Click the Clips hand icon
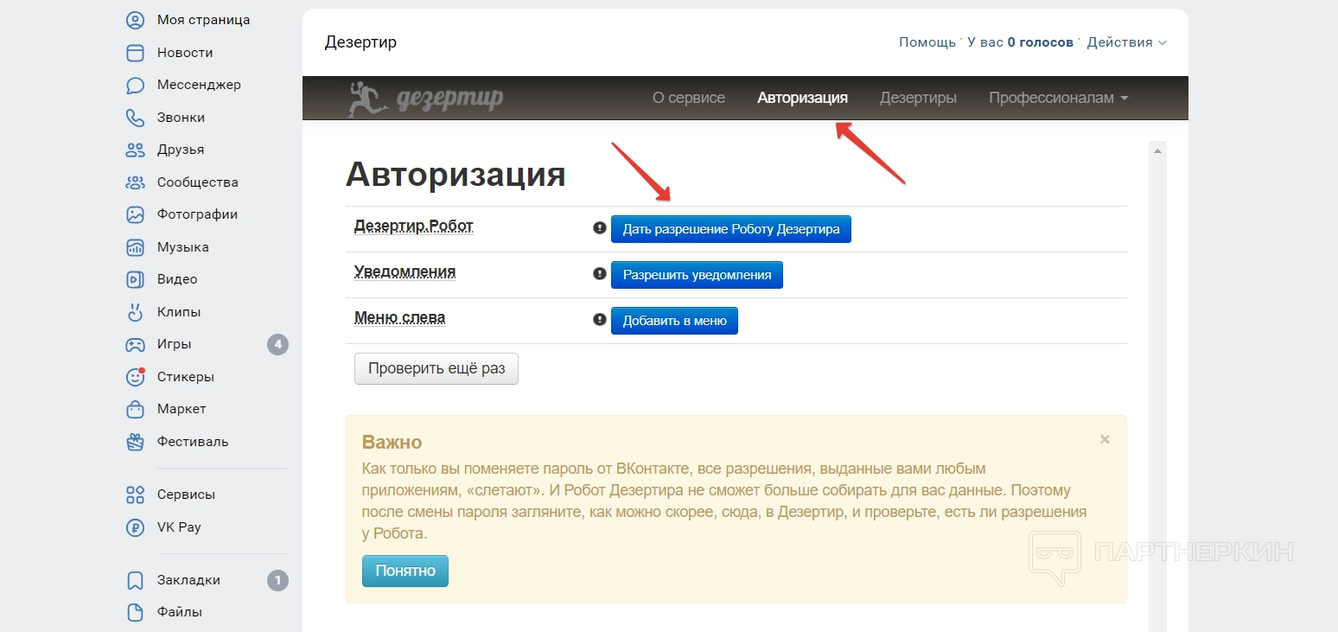The width and height of the screenshot is (1338, 632). [x=136, y=312]
